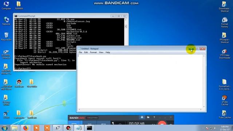Open the Desktop WORK shortcut icon
Image resolution: width=233 pixels, height=131 pixels.
(x=6, y=100)
